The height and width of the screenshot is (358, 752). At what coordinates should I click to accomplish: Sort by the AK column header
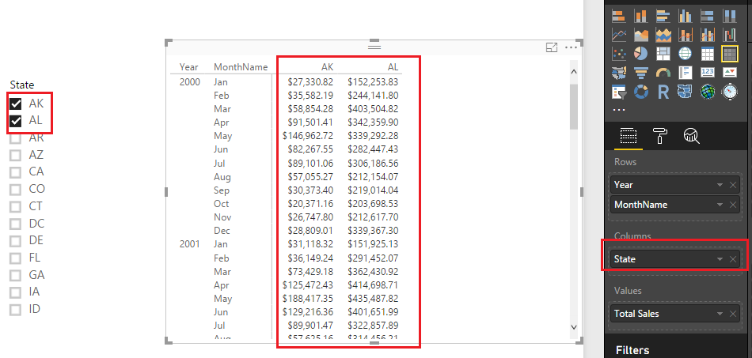pos(327,67)
